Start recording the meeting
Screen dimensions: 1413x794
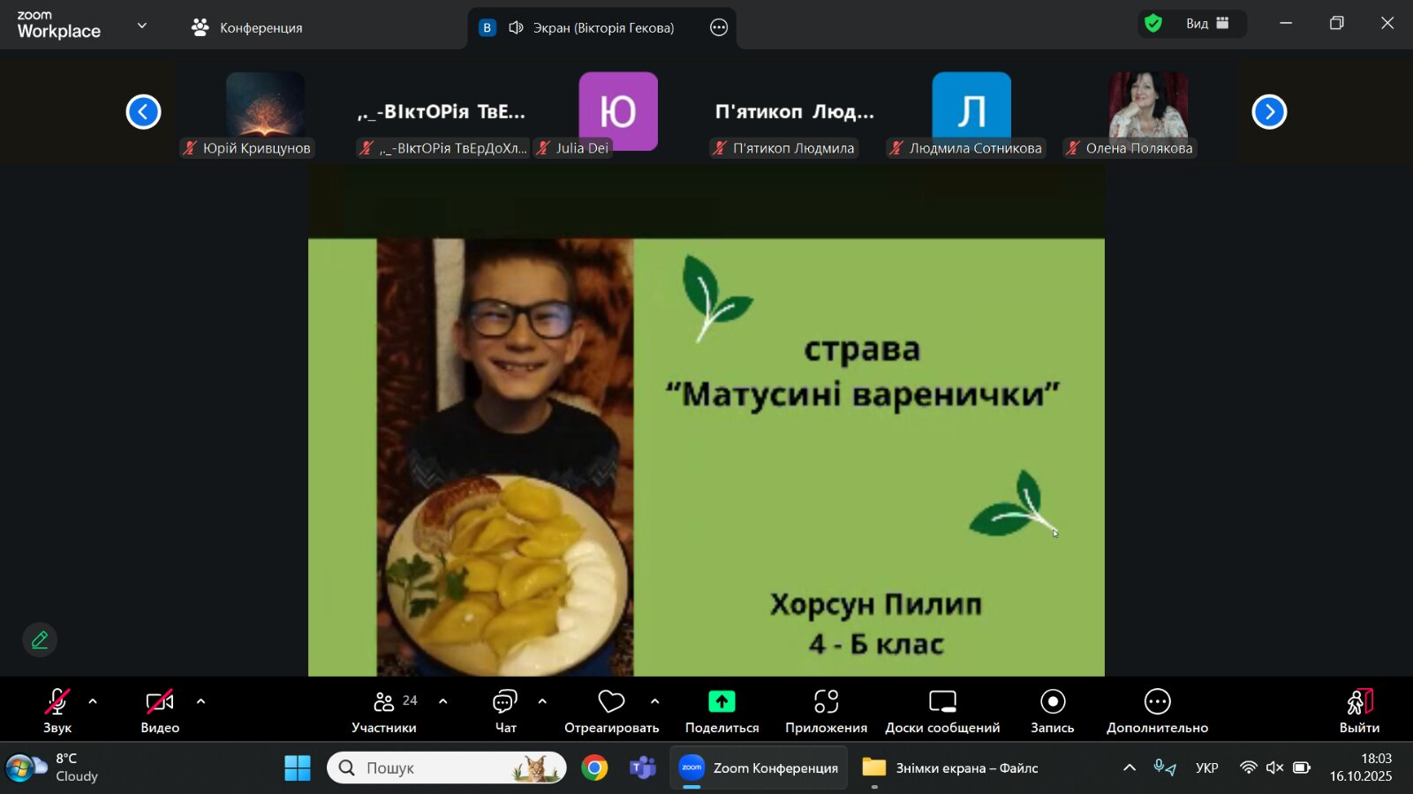(1052, 702)
